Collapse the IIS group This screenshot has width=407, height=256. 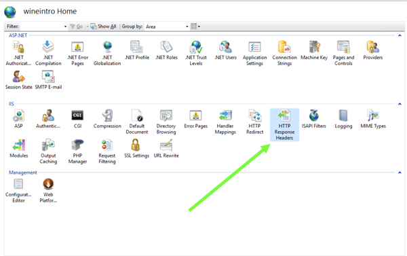point(400,104)
